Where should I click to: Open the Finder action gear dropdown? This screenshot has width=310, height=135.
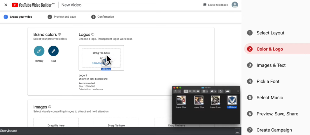(x=213, y=92)
